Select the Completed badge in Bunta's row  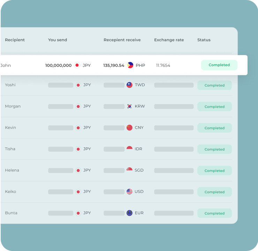tap(214, 213)
